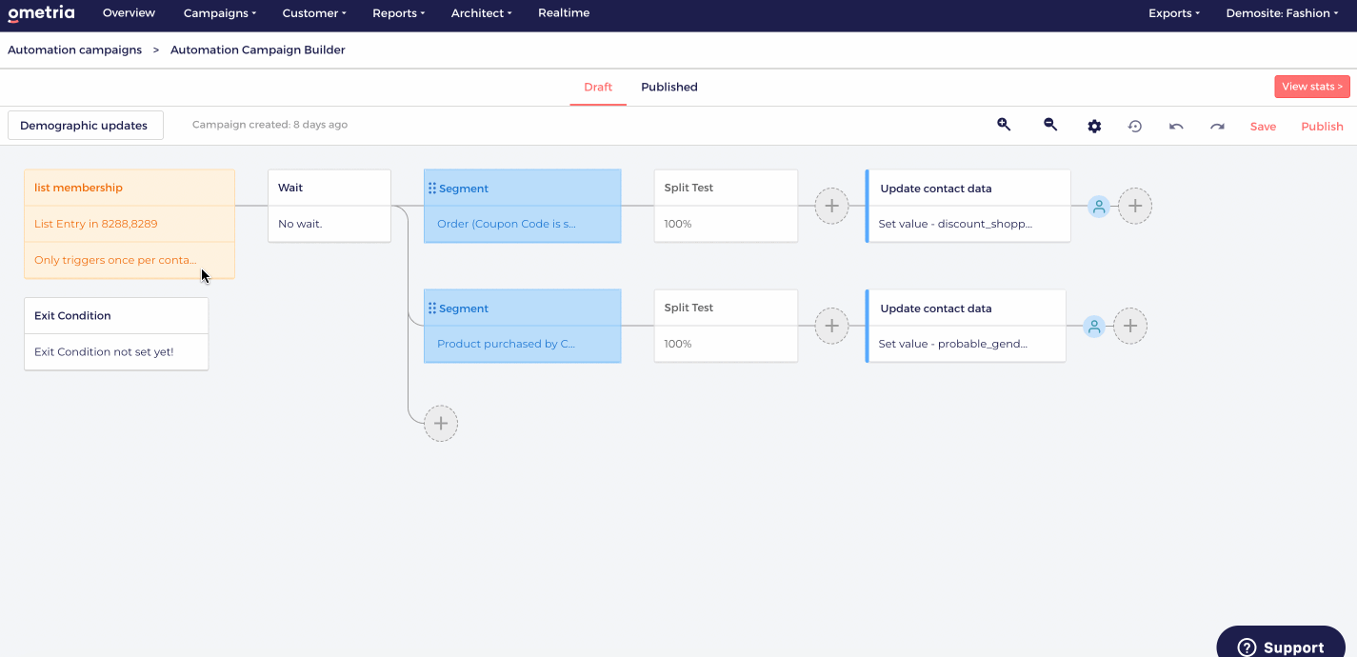Open the Exports dropdown
The height and width of the screenshot is (657, 1357).
point(1174,13)
